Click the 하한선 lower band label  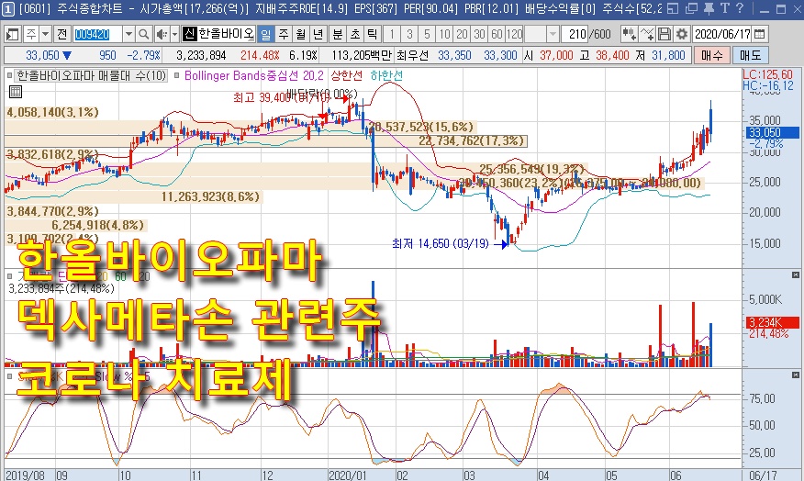coord(386,76)
